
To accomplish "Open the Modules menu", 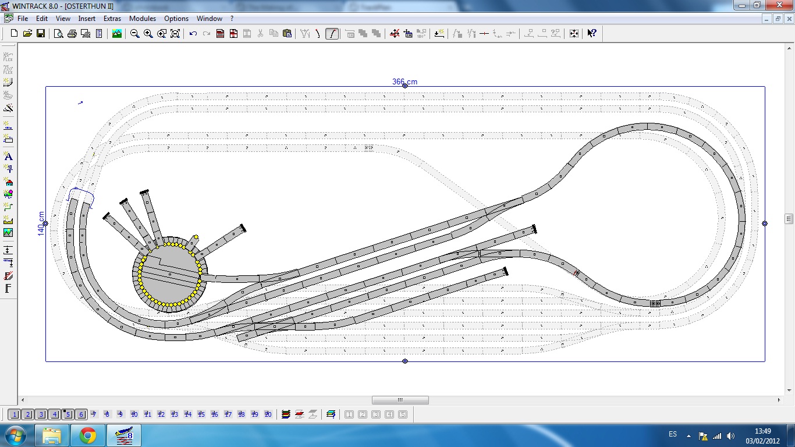I will click(x=143, y=19).
